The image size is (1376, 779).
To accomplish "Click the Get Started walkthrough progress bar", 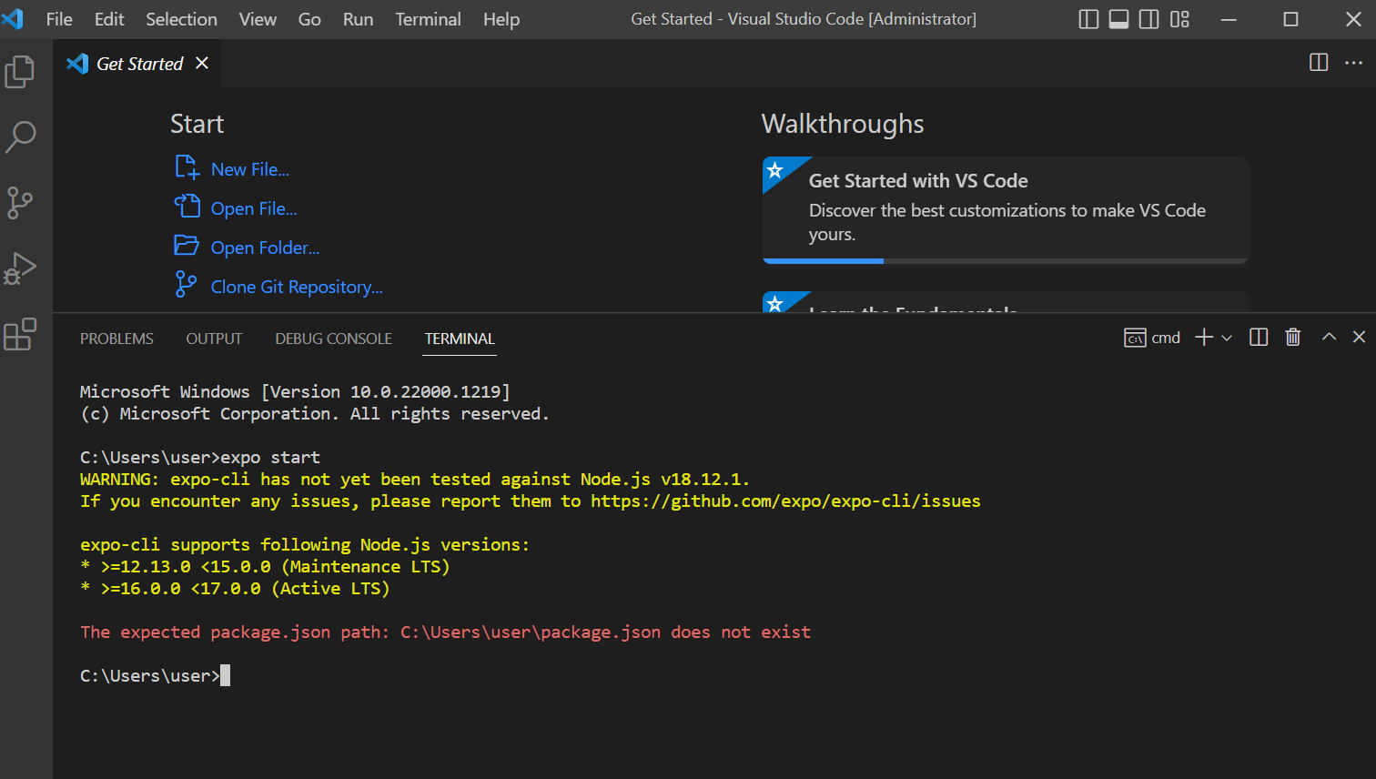I will (1005, 261).
